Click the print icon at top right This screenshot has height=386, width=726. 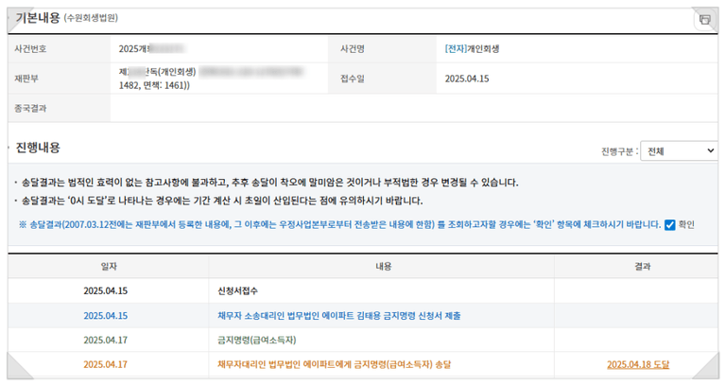coord(704,20)
